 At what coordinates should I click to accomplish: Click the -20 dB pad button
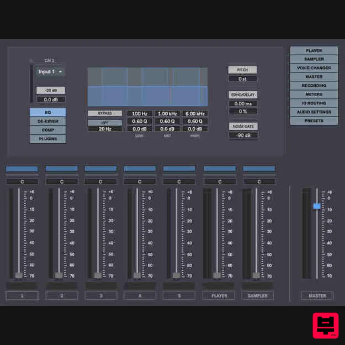(x=50, y=91)
